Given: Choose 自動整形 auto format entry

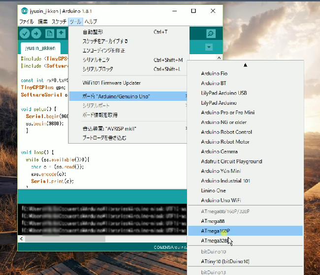Looking at the screenshot, I should [x=128, y=32].
